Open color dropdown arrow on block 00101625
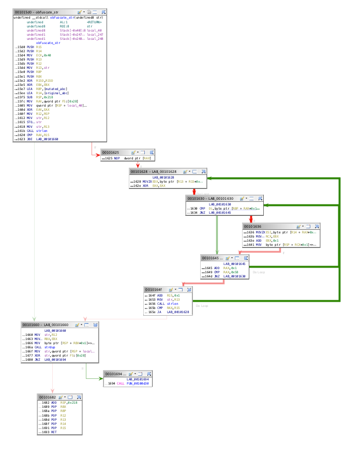The image size is (360, 456). [138, 152]
